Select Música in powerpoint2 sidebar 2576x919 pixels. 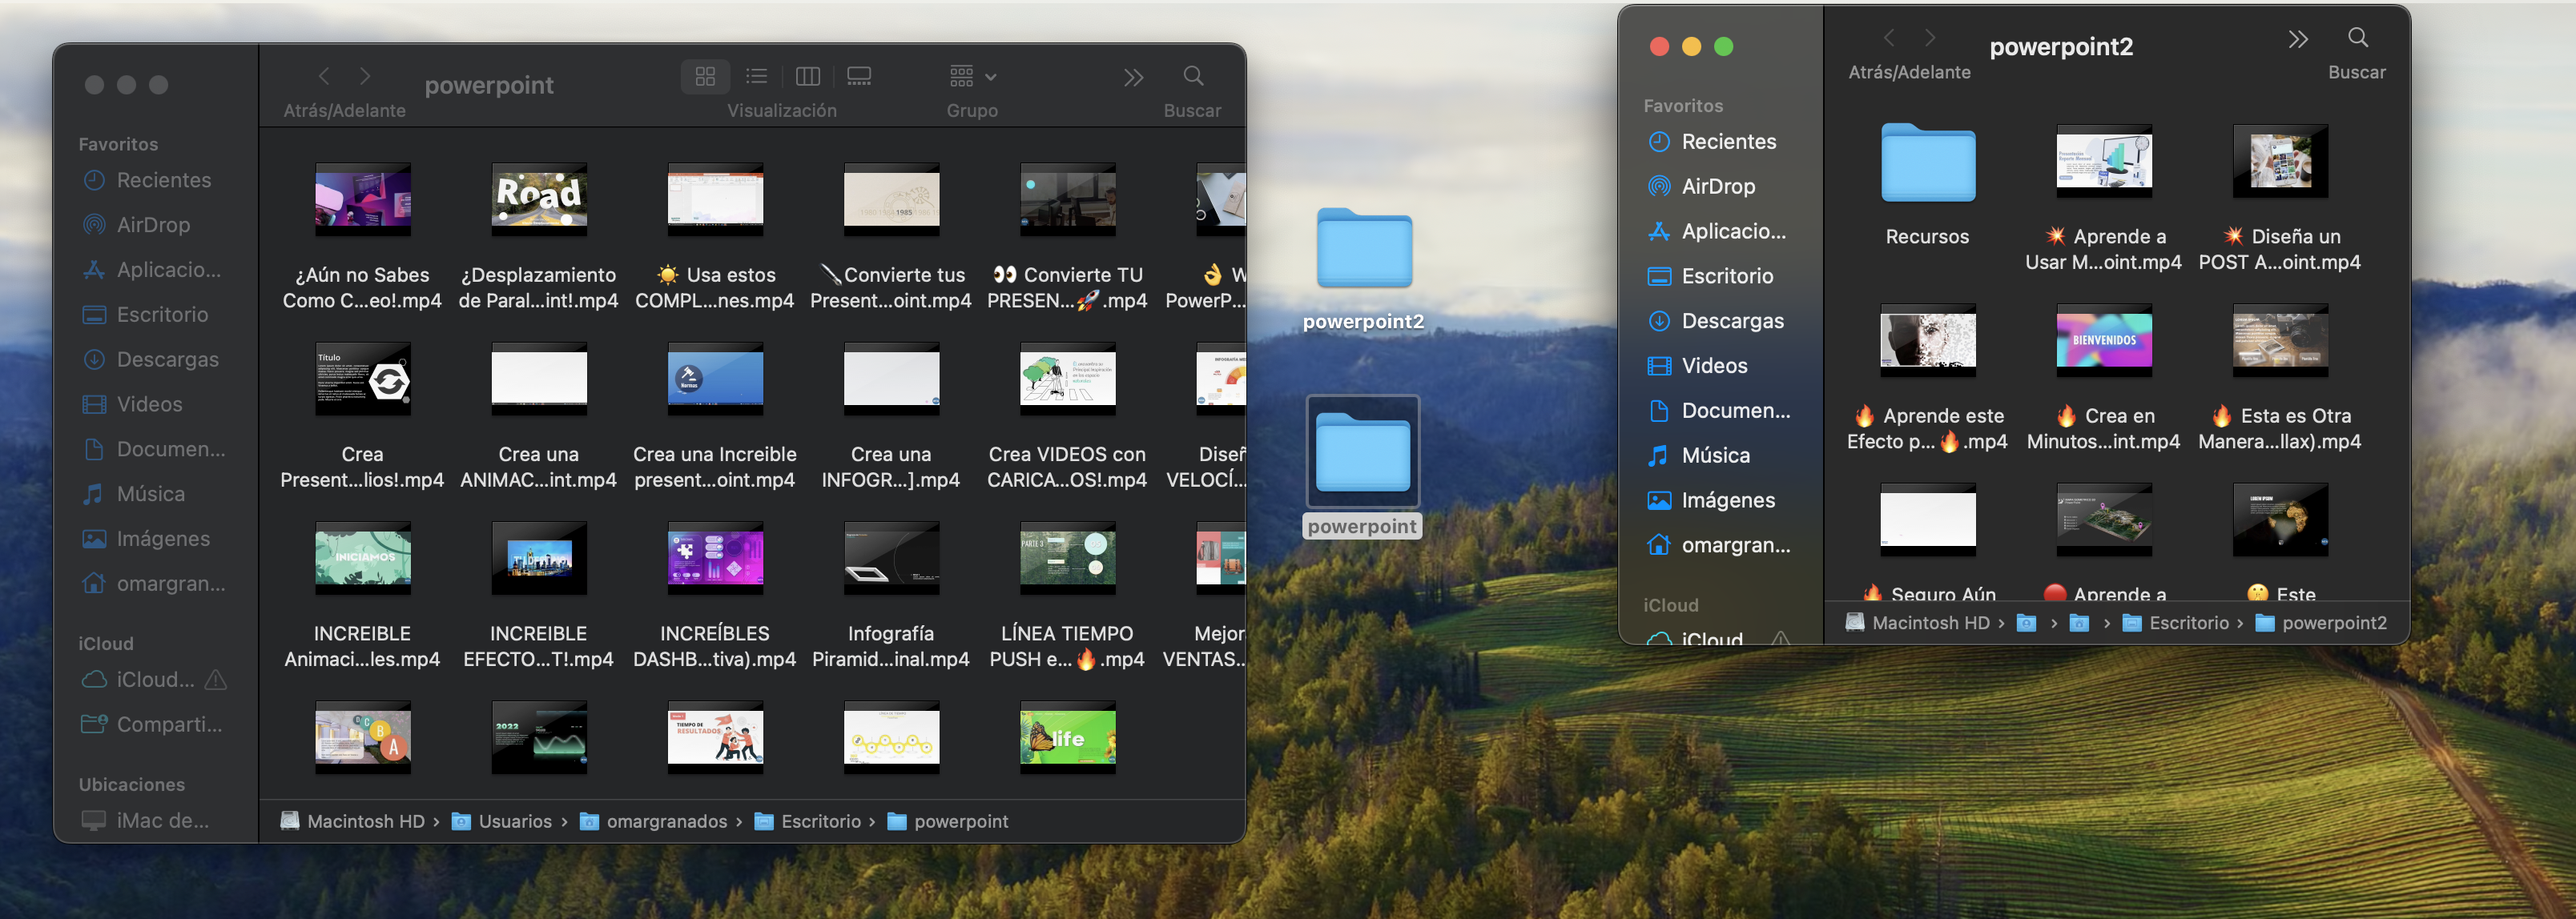[1715, 455]
